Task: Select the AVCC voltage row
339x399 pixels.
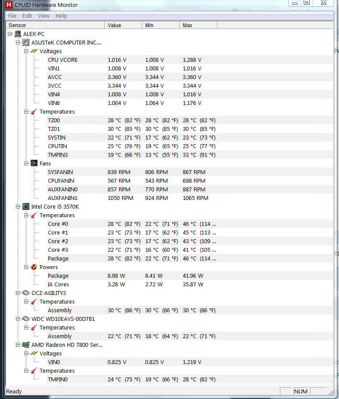Action: pos(190,77)
